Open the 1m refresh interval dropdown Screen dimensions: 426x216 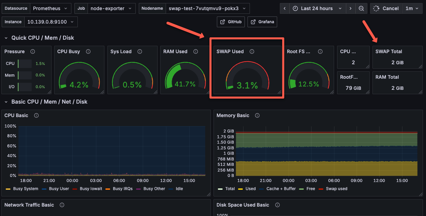(x=412, y=8)
